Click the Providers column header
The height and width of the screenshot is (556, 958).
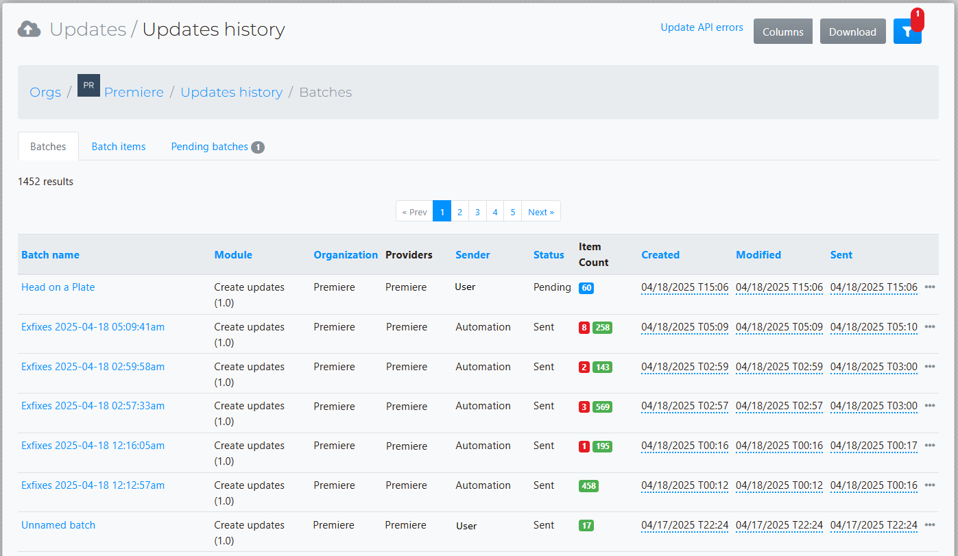(x=409, y=254)
